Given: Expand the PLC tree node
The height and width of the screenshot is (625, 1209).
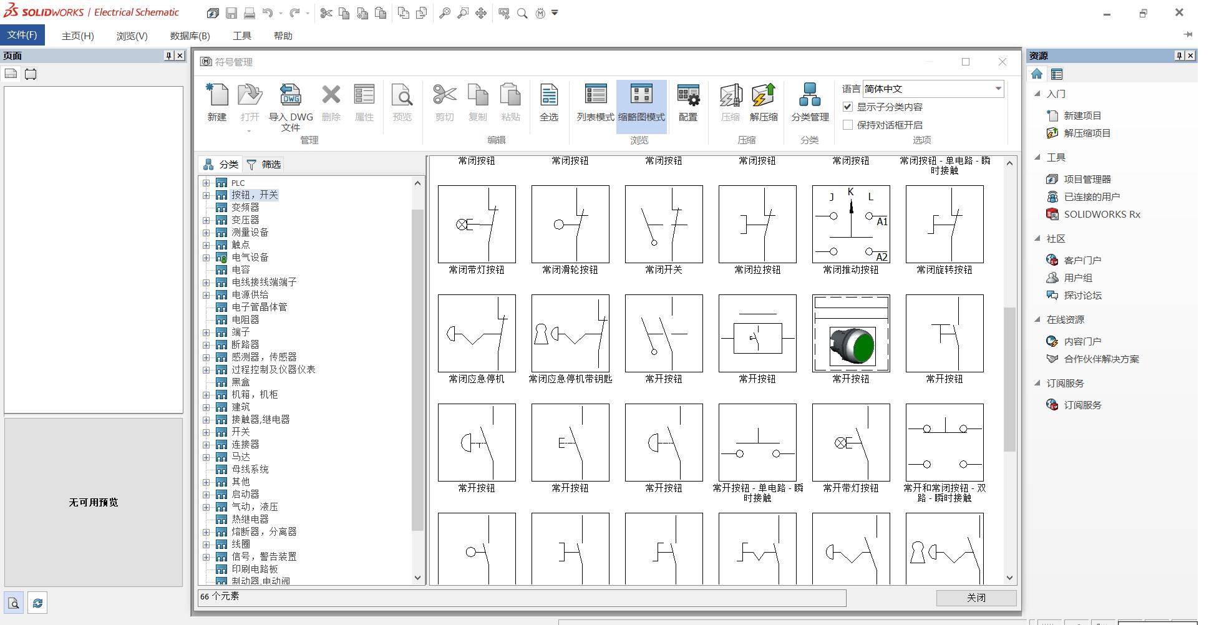Looking at the screenshot, I should coord(206,183).
